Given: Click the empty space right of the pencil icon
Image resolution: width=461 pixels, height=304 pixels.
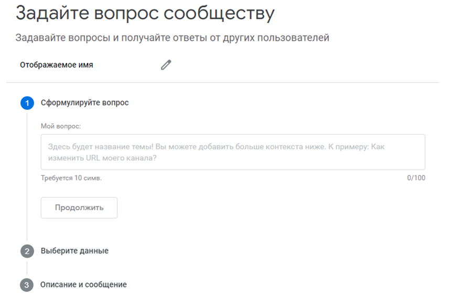Looking at the screenshot, I should point(304,65).
